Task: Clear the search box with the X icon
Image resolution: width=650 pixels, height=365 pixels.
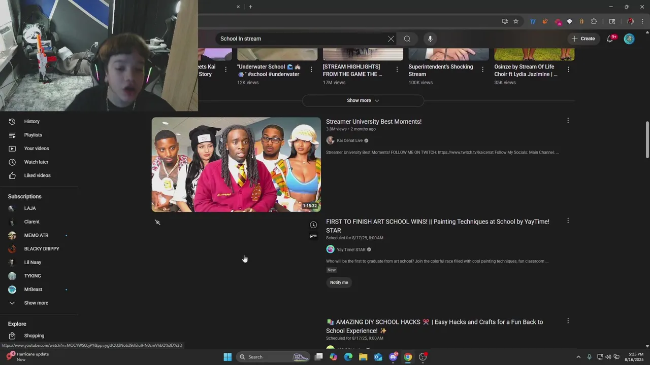Action: 391,39
